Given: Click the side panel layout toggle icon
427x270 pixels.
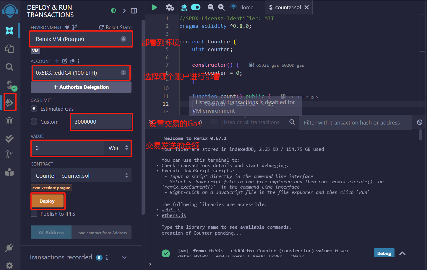Looking at the screenshot, I should pyautogui.click(x=134, y=11).
